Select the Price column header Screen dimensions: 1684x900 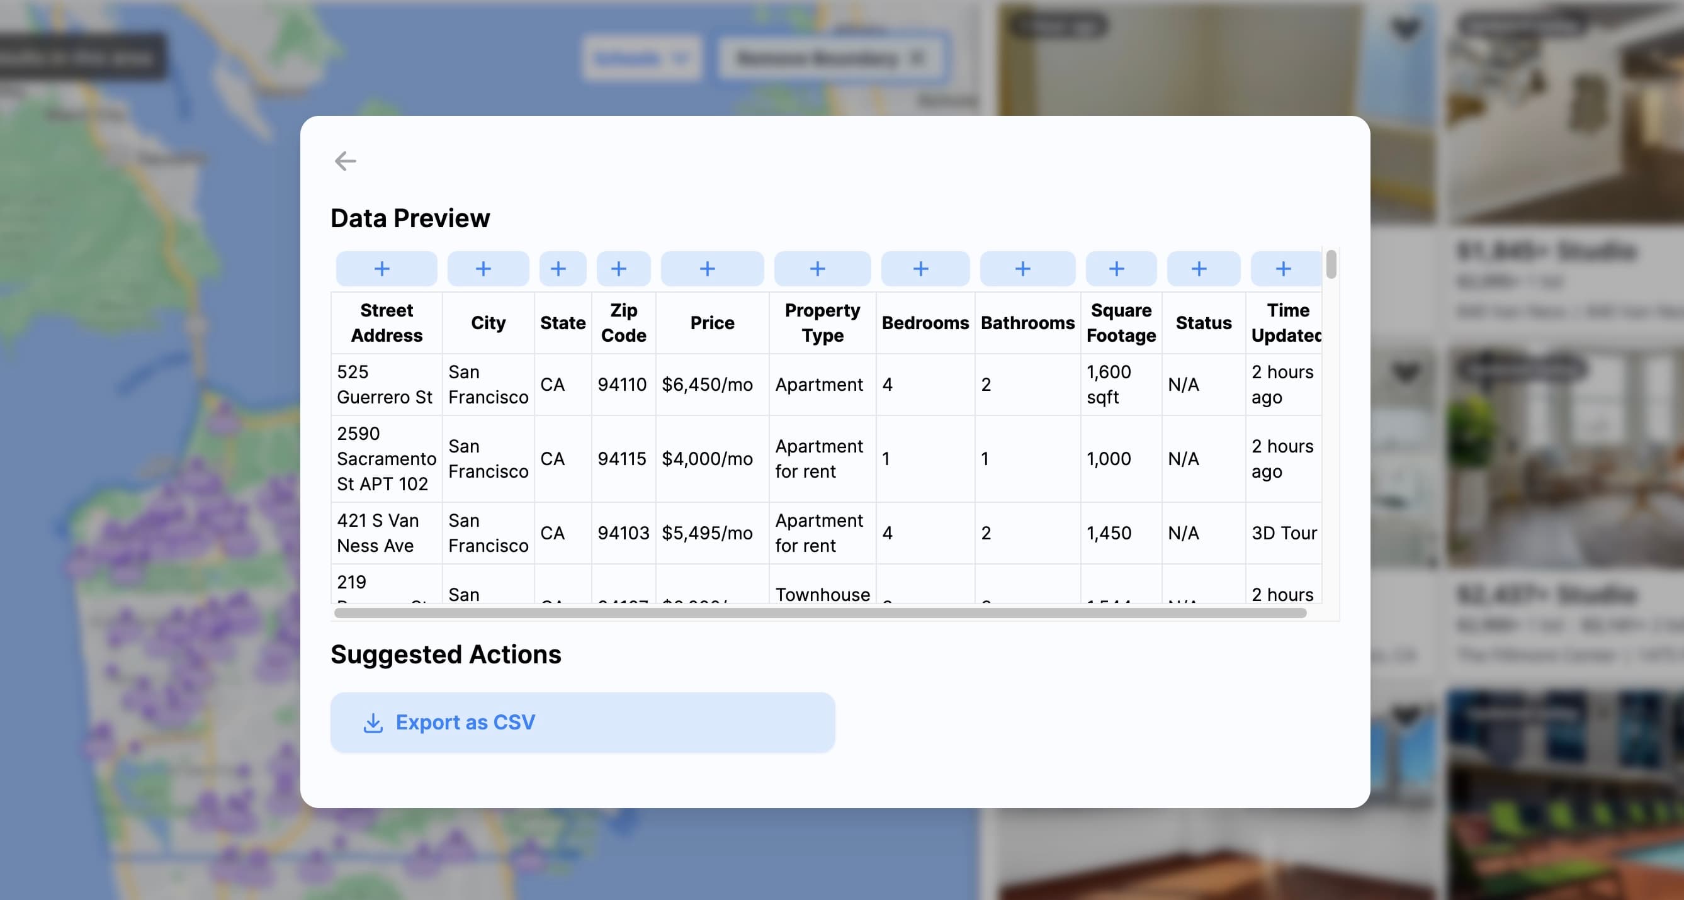(713, 323)
